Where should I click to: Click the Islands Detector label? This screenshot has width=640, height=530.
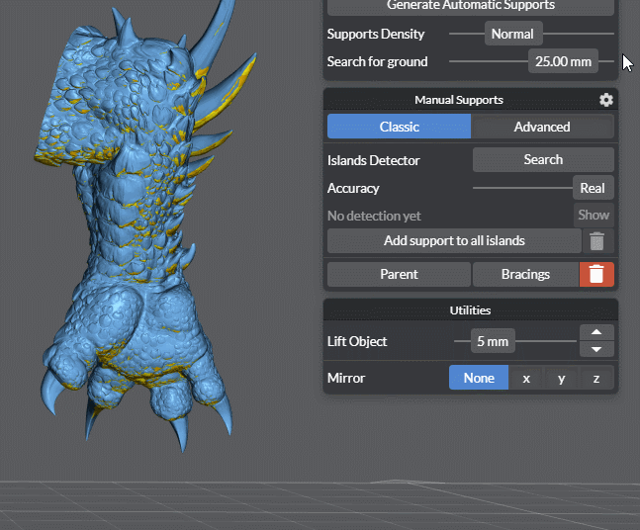point(374,160)
